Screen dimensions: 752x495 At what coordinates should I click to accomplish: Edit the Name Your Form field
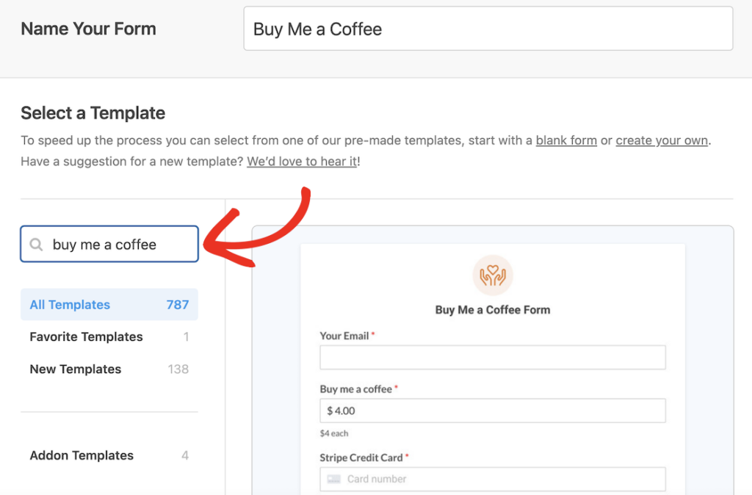[x=488, y=29]
